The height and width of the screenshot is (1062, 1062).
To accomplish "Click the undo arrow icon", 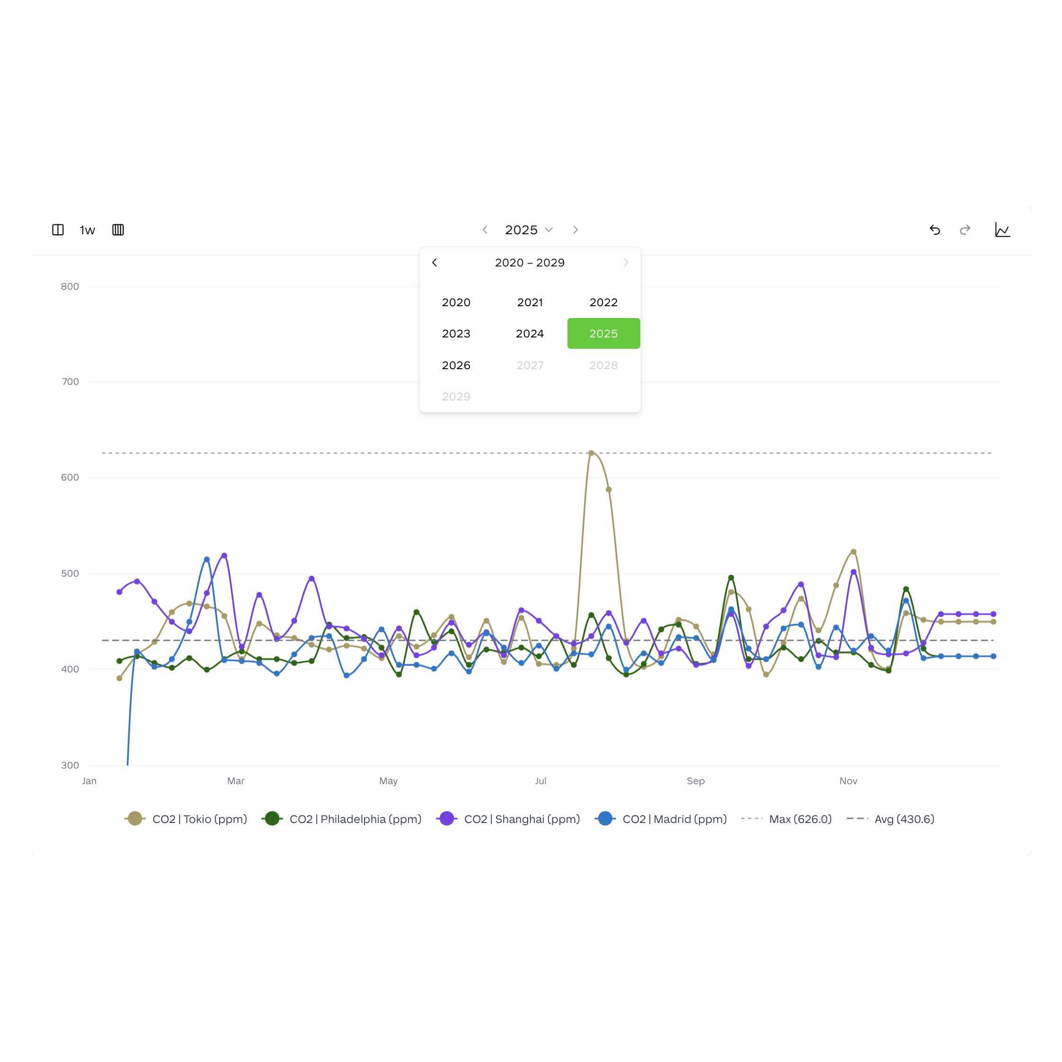I will 935,230.
